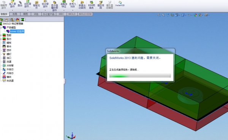The height and width of the screenshot is (140, 228).
Task: Click the panel splitter collapse handle
Action: pos(65,81)
